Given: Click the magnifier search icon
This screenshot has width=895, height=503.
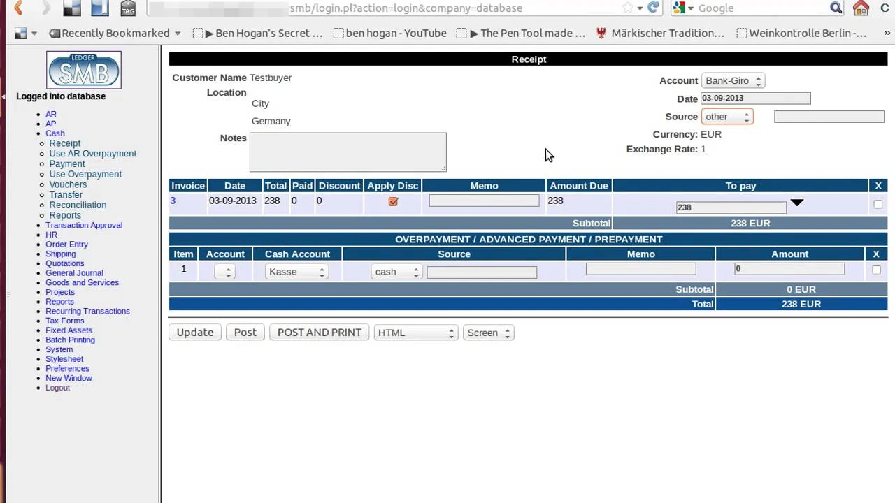Looking at the screenshot, I should pyautogui.click(x=836, y=8).
